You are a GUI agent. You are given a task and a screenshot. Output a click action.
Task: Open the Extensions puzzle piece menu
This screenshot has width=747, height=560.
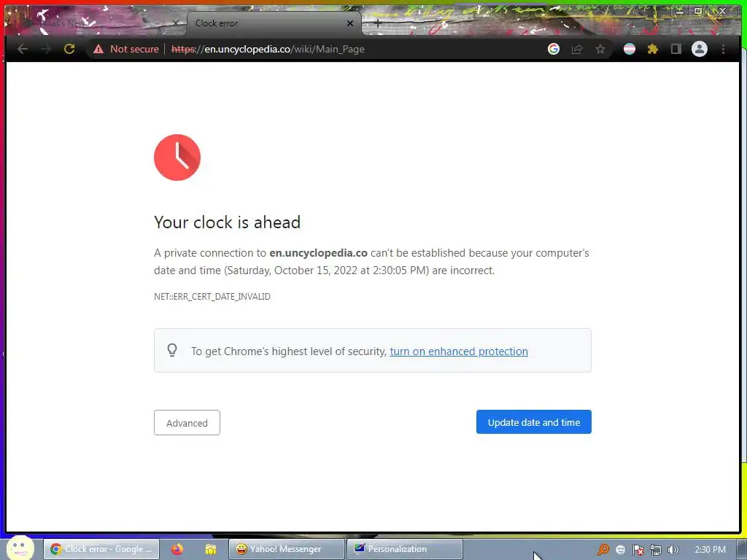[653, 49]
